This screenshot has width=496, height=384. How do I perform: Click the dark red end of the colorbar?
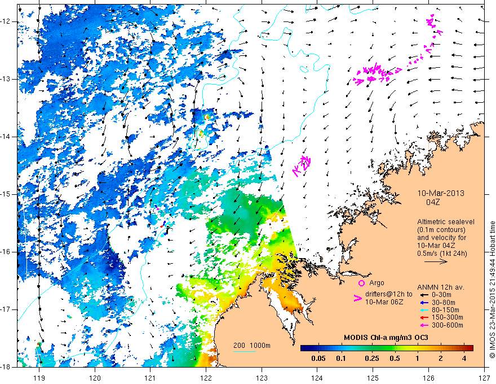(470, 348)
